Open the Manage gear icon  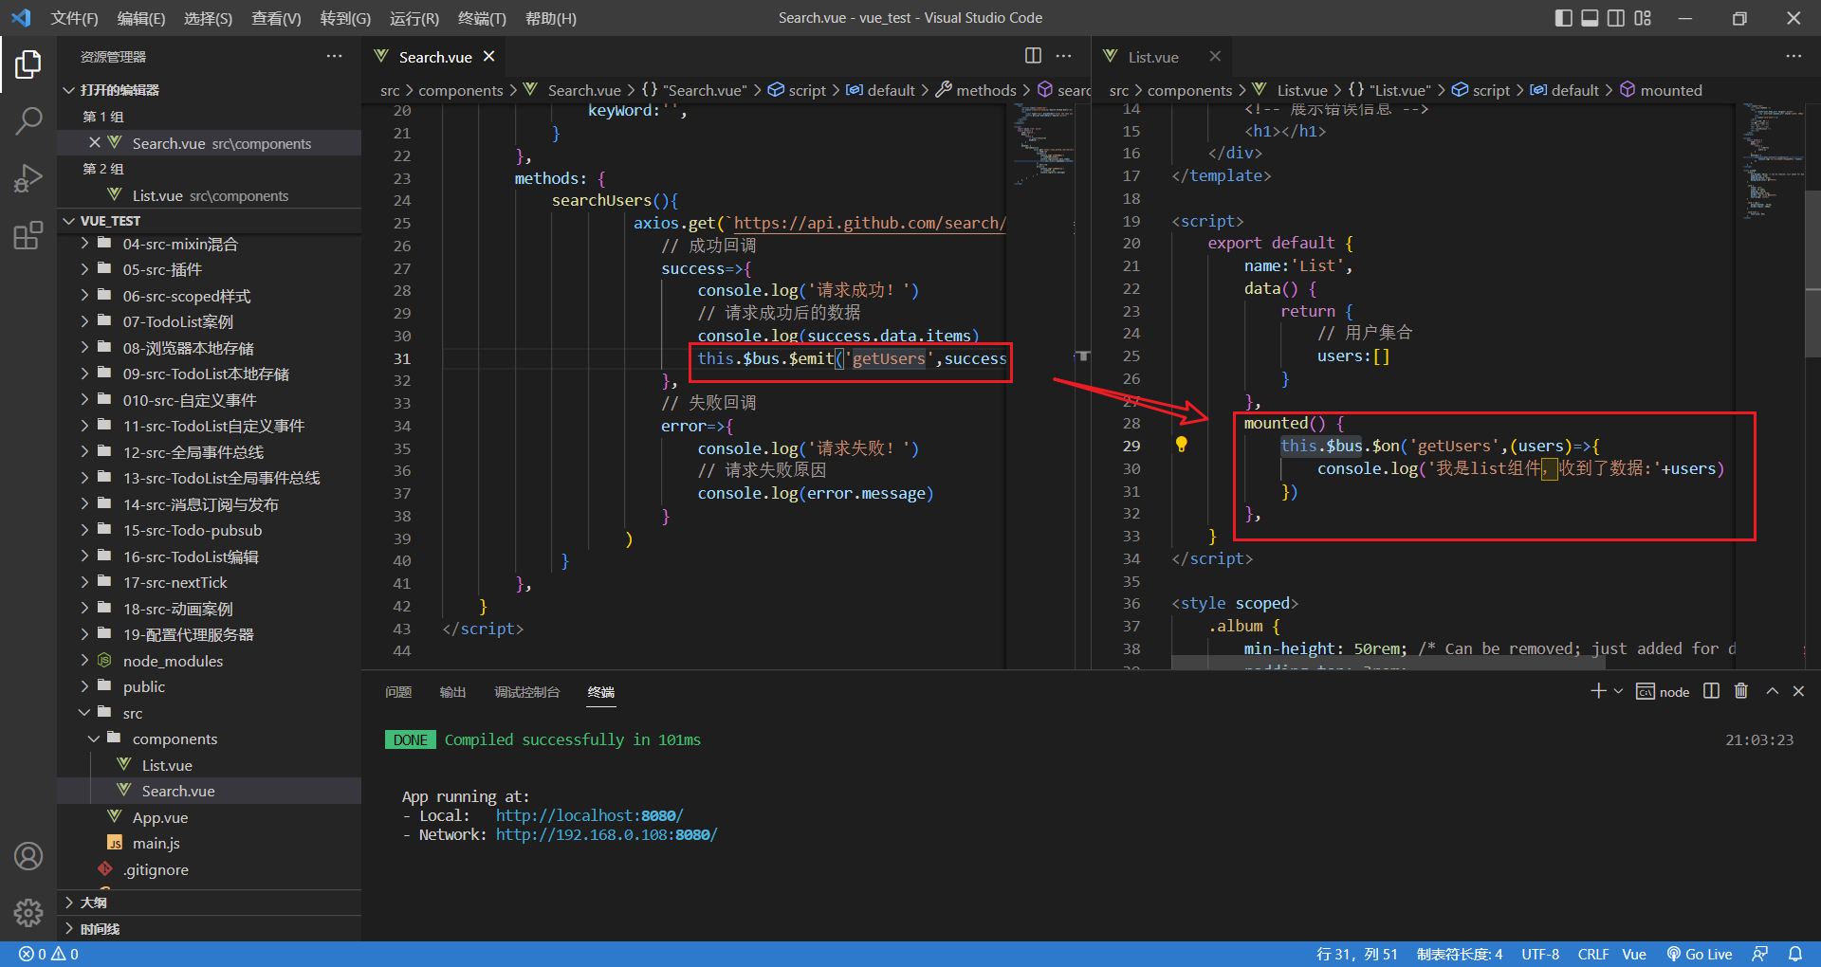(28, 912)
